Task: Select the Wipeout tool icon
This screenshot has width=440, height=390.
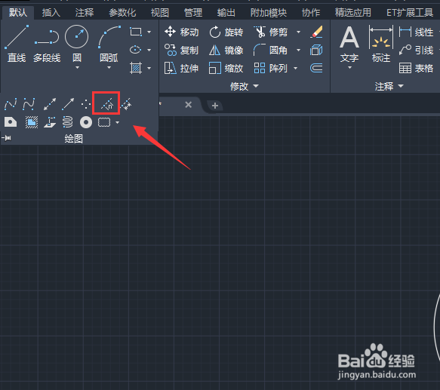Action: [x=32, y=122]
